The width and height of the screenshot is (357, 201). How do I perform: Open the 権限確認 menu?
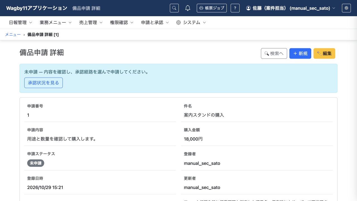point(122,23)
